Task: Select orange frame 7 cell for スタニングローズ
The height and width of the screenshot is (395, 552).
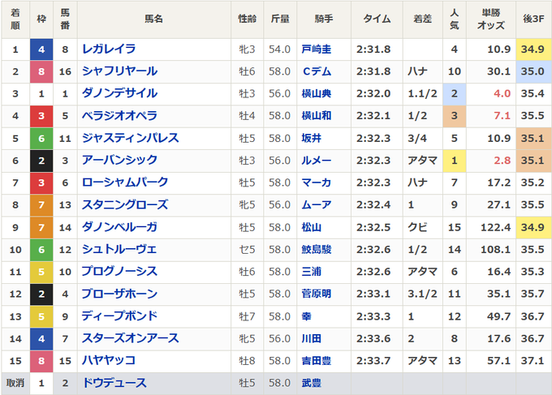Action: pyautogui.click(x=41, y=204)
